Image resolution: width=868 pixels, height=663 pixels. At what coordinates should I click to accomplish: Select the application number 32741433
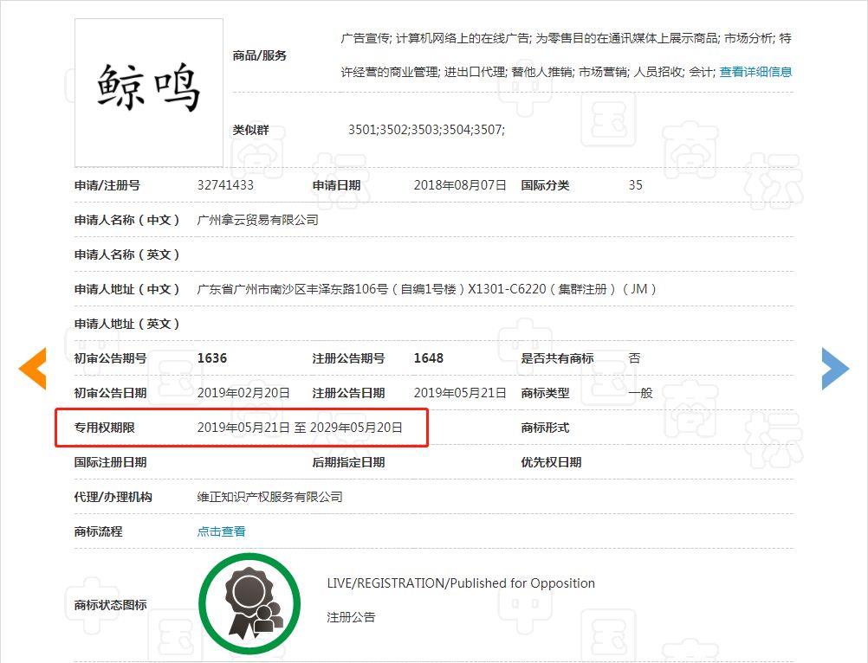click(x=227, y=184)
